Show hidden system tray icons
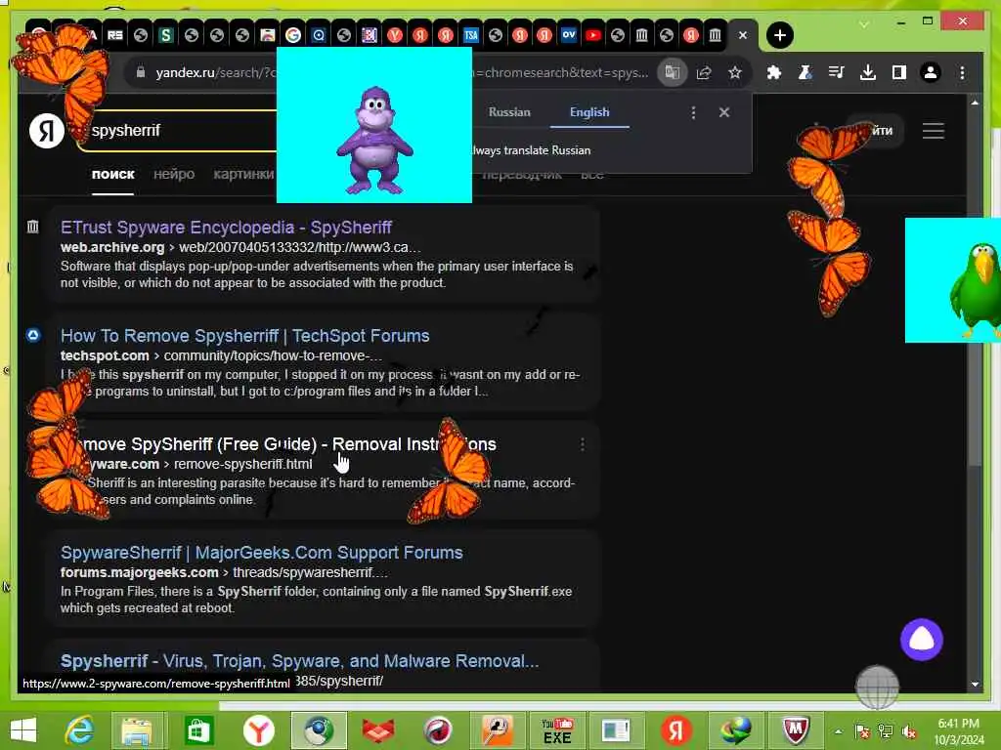 tap(838, 732)
